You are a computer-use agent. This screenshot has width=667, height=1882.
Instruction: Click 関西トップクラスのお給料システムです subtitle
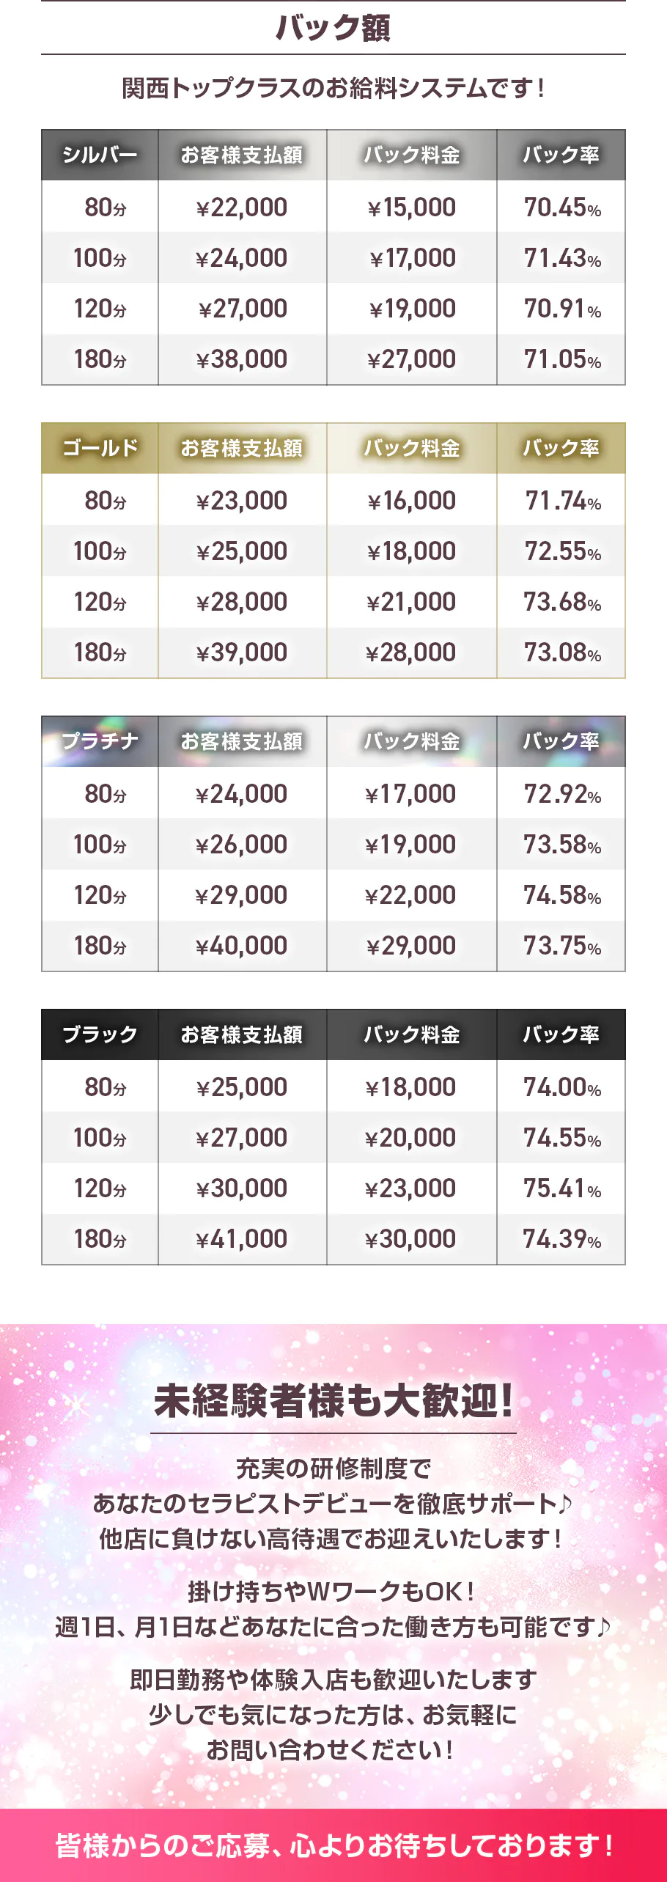pos(333,88)
